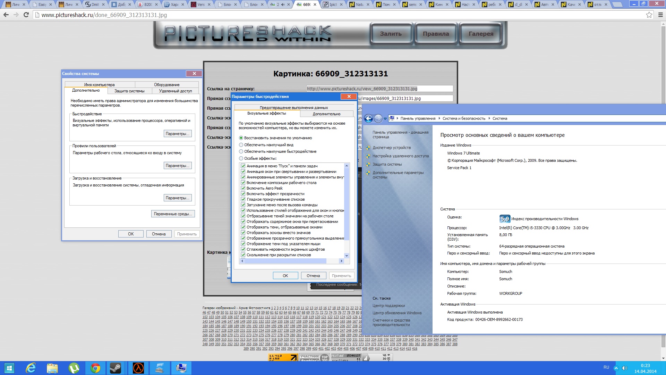The height and width of the screenshot is (375, 666).
Task: Click horizontal scrollbar thumb in effects list
Action: [285, 261]
